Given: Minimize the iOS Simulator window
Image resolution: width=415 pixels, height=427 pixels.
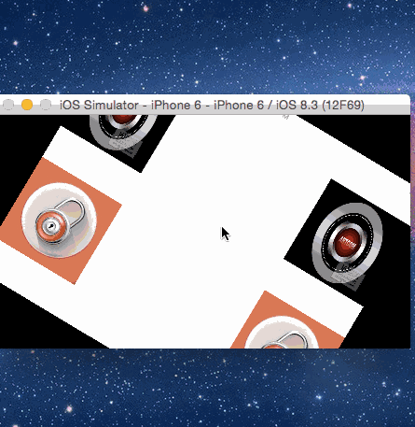Looking at the screenshot, I should [x=27, y=105].
